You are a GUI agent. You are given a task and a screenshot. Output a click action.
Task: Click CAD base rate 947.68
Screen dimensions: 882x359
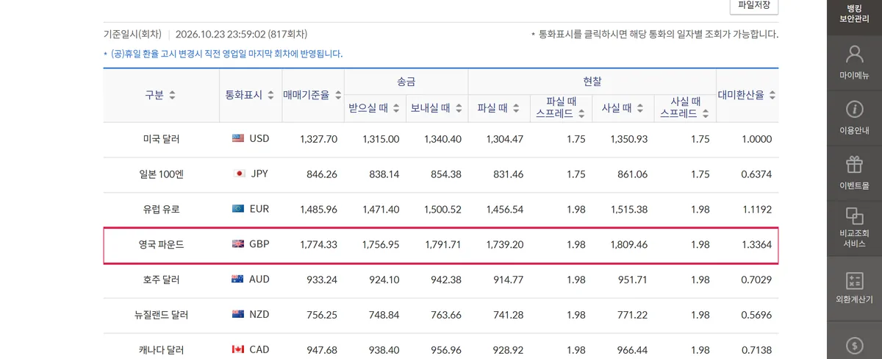click(322, 350)
